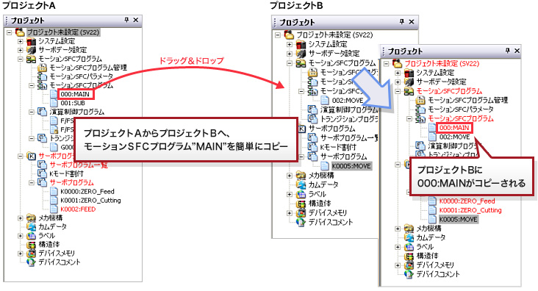538x291 pixels.
Task: Click the システム設定 icon in Project A
Action: coord(31,42)
